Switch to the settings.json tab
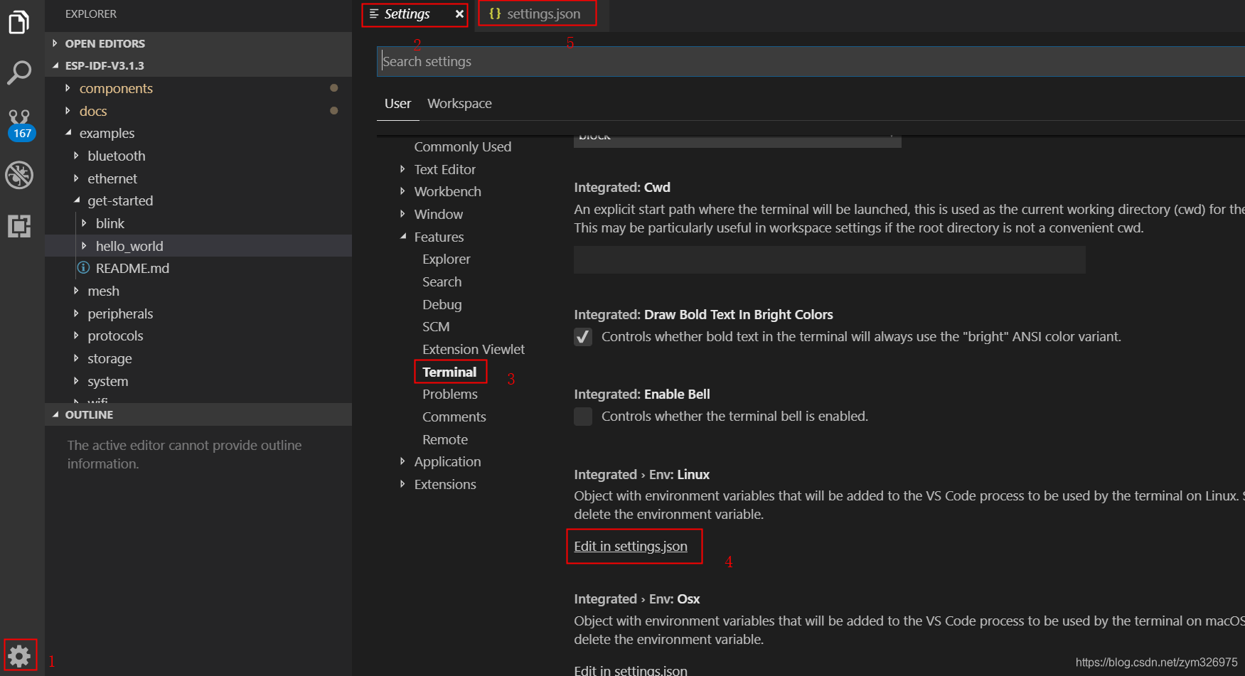Screen dimensions: 1245x676 (545, 13)
